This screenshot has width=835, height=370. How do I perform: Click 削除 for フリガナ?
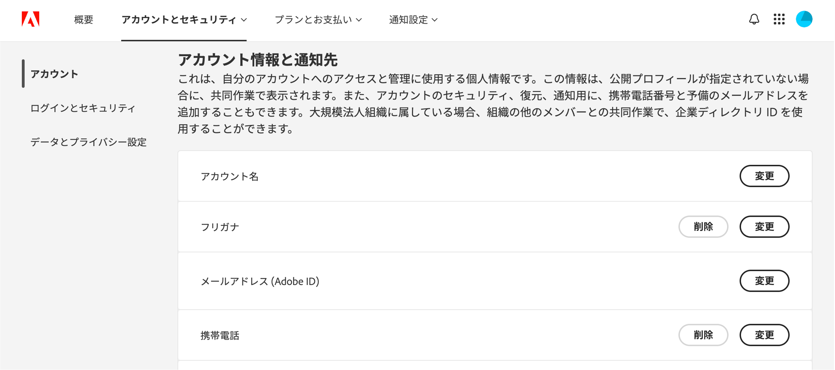click(x=703, y=227)
